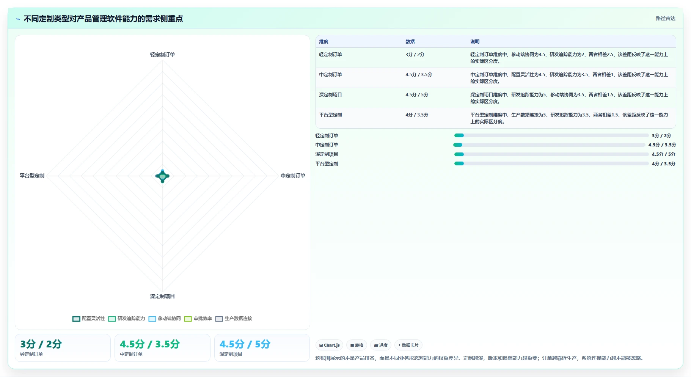The image size is (691, 377).
Task: Click the 轻定制订单 description text in table
Action: tap(569, 58)
